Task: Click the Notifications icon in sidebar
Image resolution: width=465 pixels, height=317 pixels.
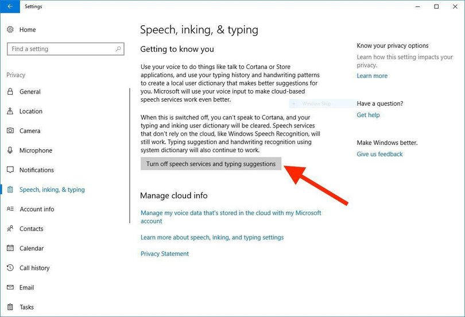Action: (10, 170)
